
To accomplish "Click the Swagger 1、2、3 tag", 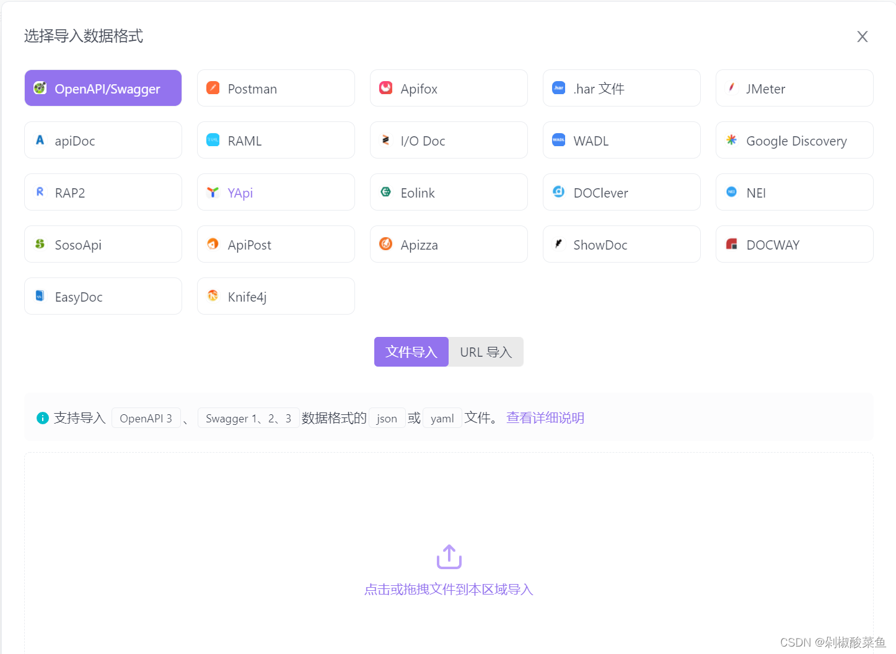I will 248,418.
